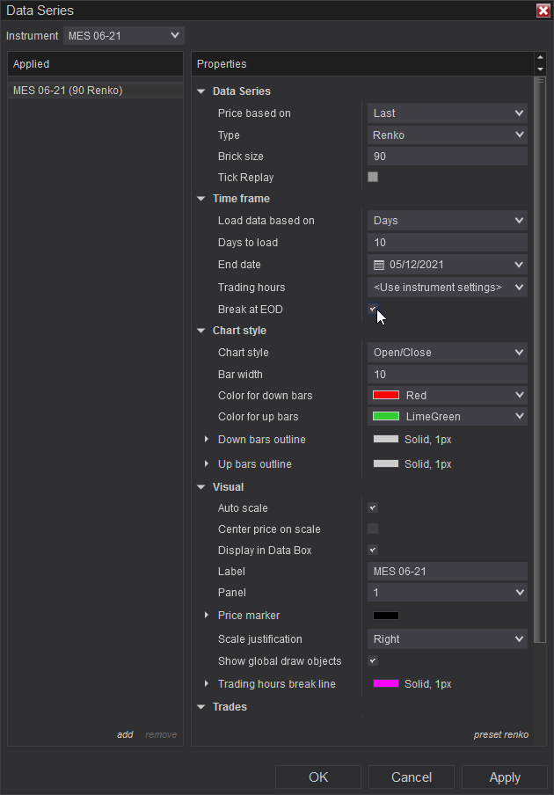Click the OK button
554x795 pixels.
pos(318,777)
